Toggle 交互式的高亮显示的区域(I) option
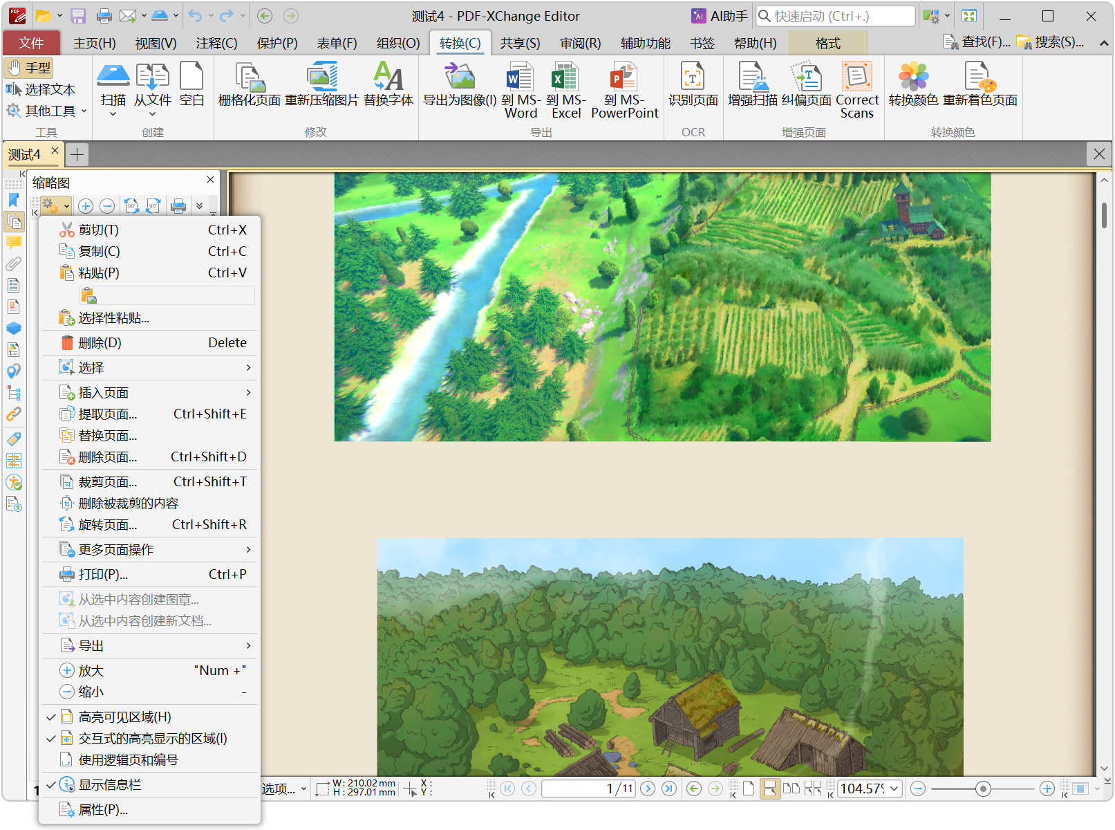Viewport: 1115px width, 830px height. point(149,738)
